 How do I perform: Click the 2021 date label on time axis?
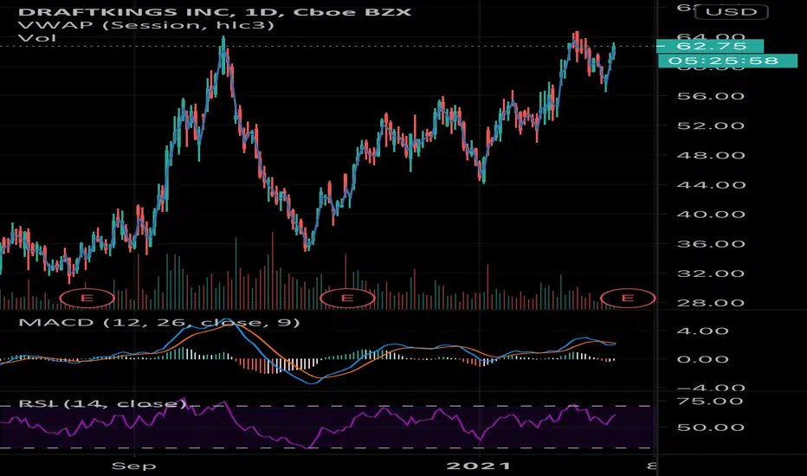pyautogui.click(x=479, y=466)
